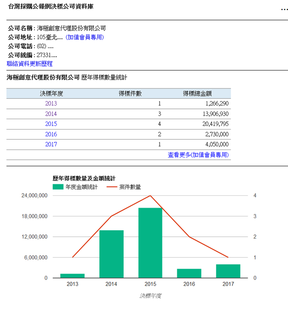Select amount cell 4,050,000
288x311 pixels.
[x=217, y=144]
